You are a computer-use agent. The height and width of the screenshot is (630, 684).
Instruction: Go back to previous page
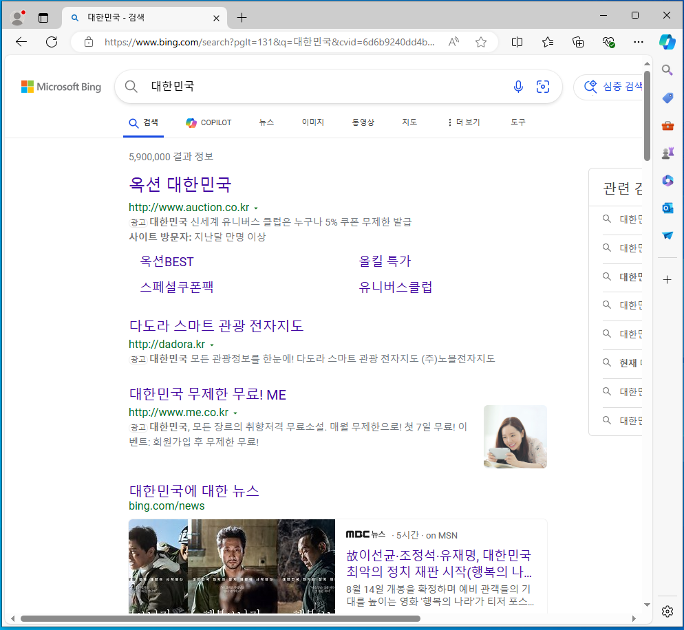coord(21,42)
